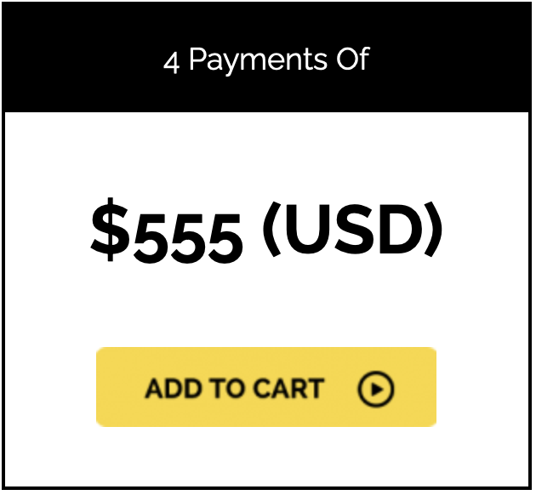
Task: Click the yellow button's left edge before ADD
Action: 117,387
